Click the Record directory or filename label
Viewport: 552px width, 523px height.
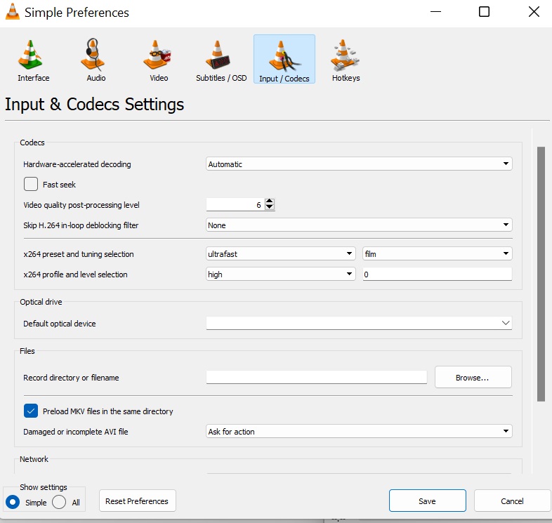point(71,378)
